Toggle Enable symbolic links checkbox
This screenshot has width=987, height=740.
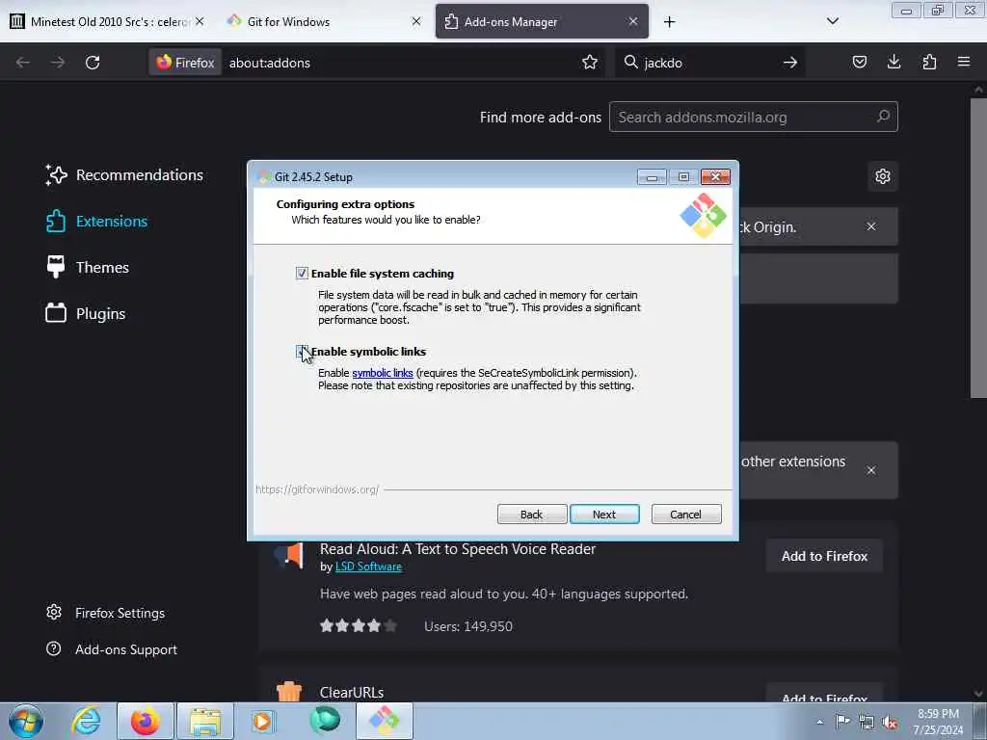[302, 351]
